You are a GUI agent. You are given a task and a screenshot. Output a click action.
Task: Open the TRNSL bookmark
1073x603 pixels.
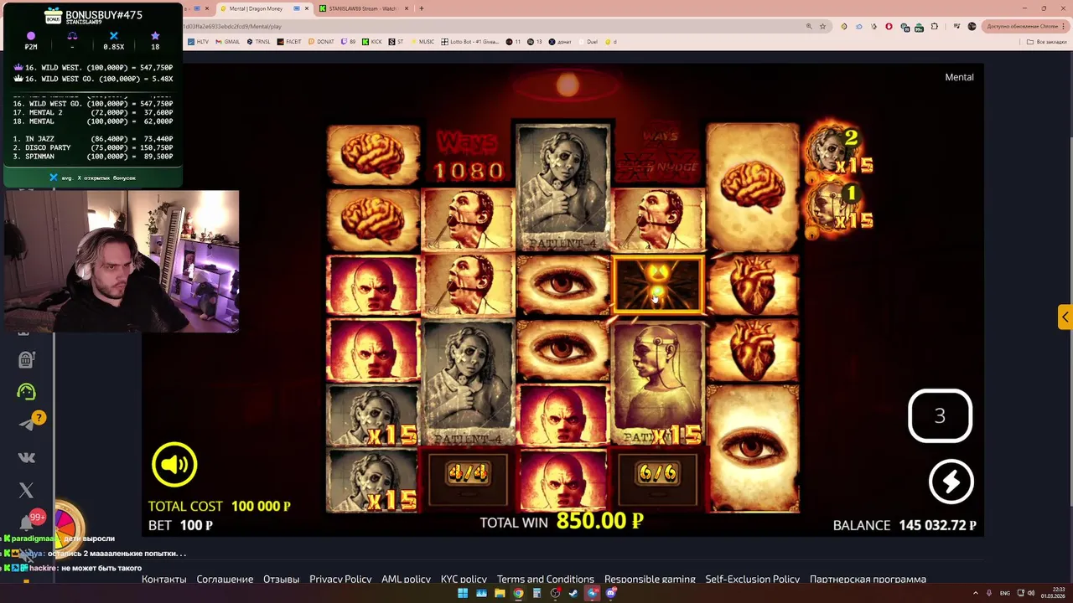click(x=258, y=41)
